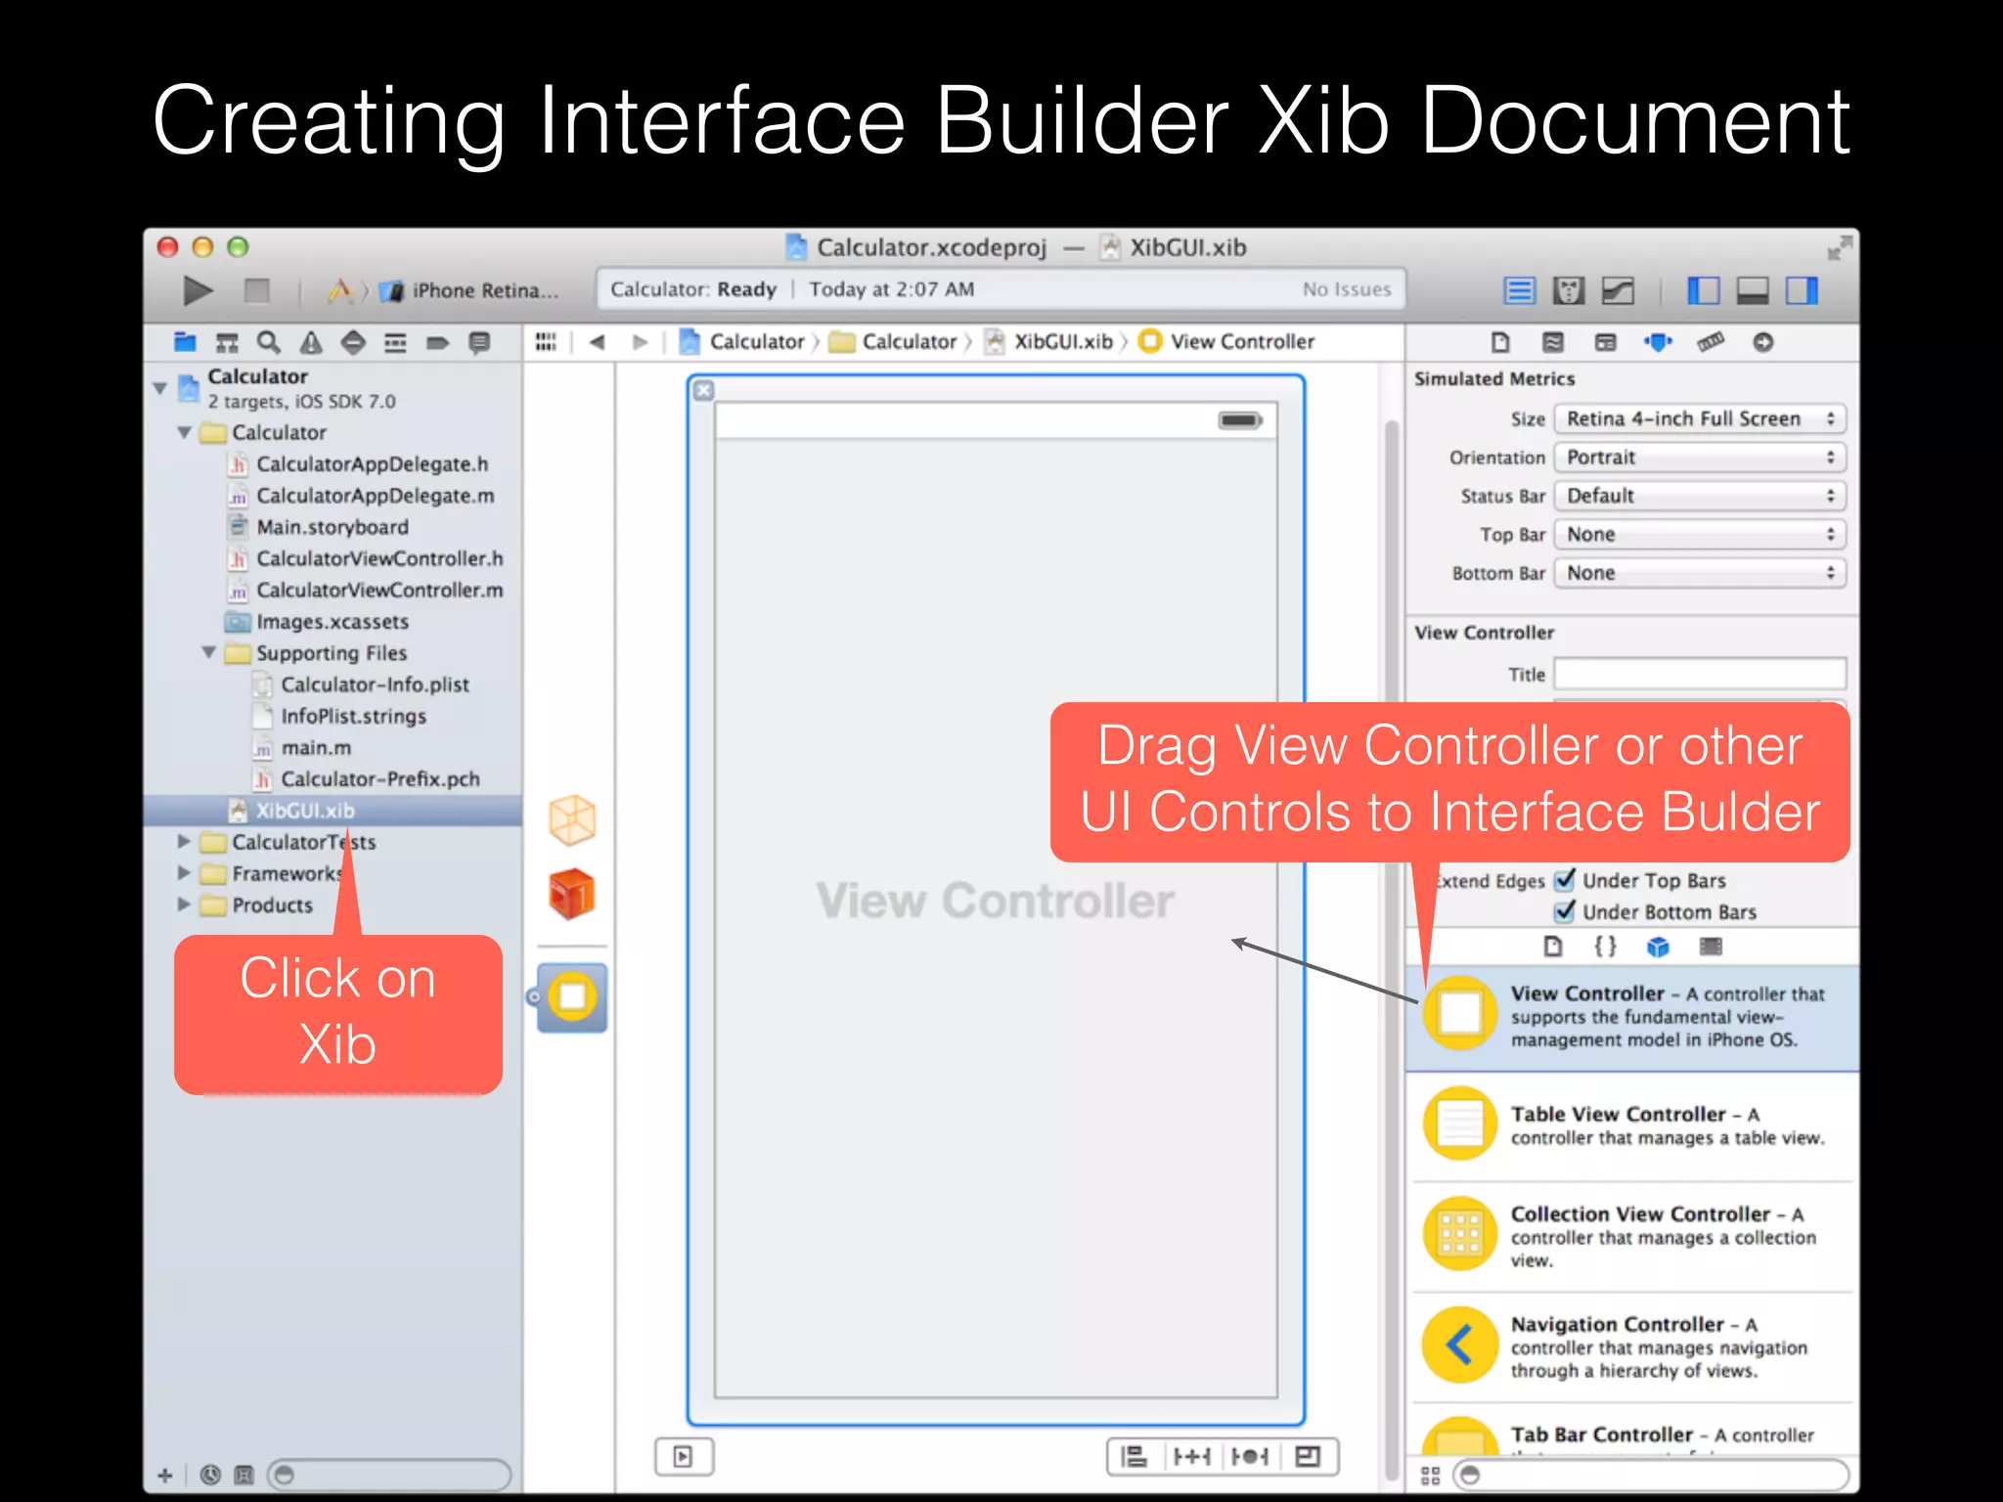Show the Connections inspector arrow tab

pyautogui.click(x=1763, y=342)
